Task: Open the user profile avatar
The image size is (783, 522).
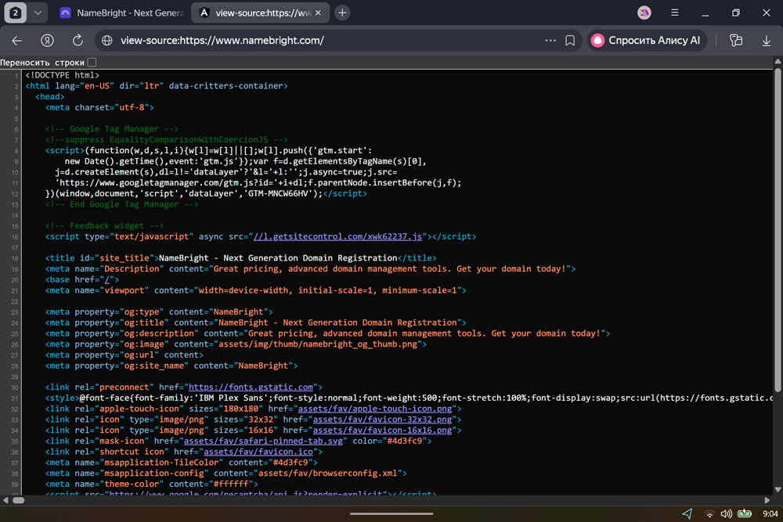Action: point(644,13)
